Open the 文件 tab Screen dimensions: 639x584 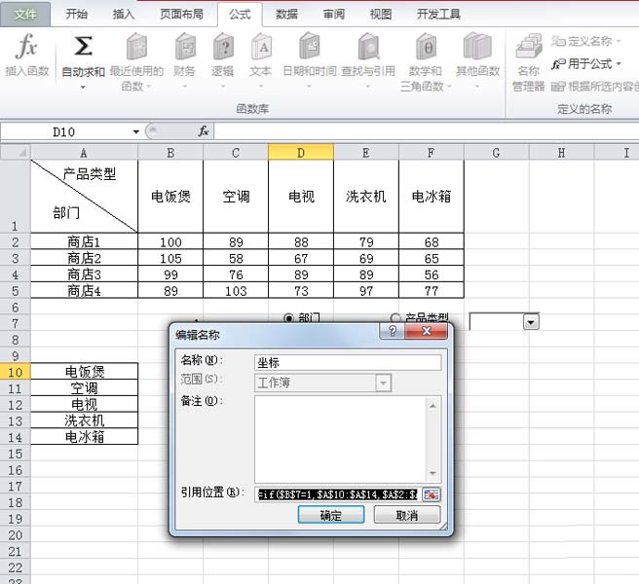[x=25, y=15]
